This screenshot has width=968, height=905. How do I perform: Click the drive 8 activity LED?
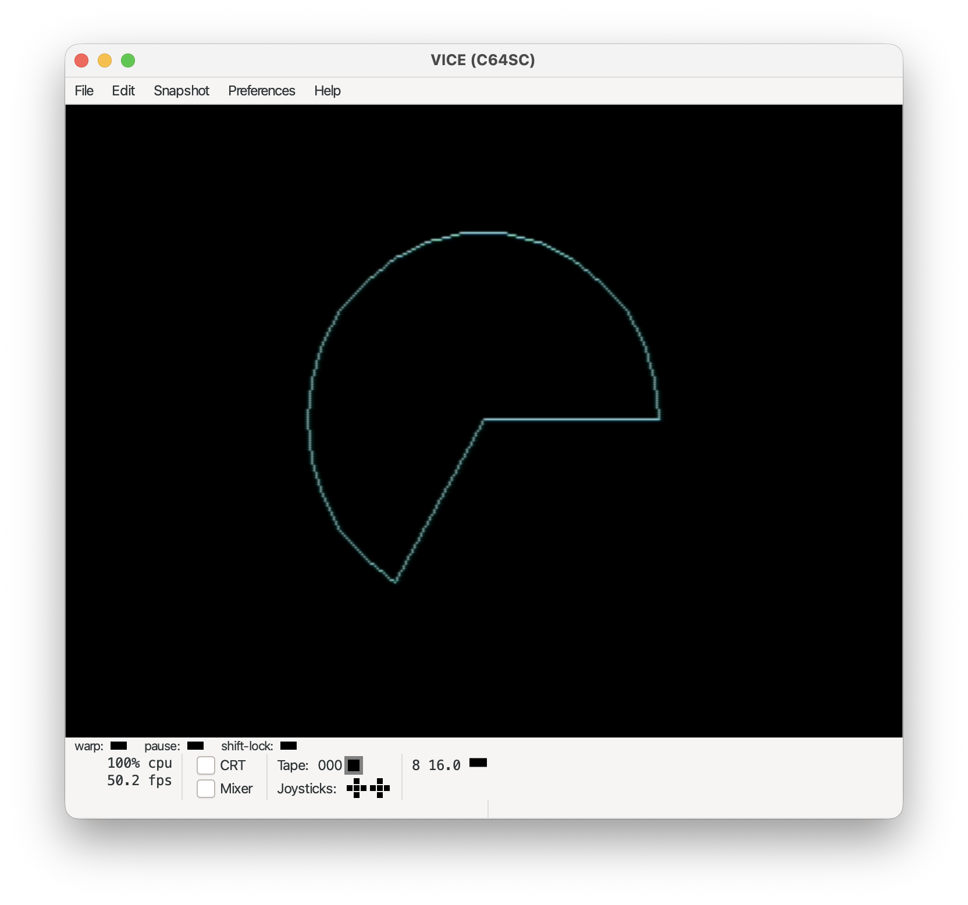[x=478, y=763]
